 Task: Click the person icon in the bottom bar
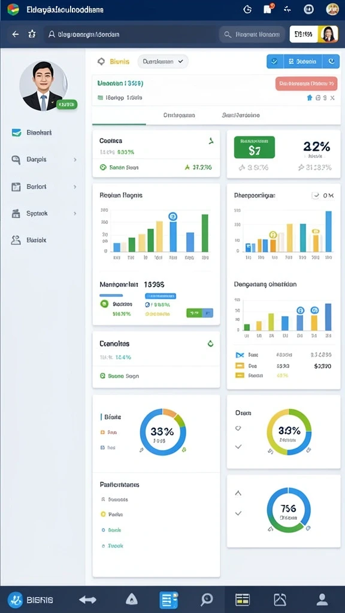[x=322, y=599]
